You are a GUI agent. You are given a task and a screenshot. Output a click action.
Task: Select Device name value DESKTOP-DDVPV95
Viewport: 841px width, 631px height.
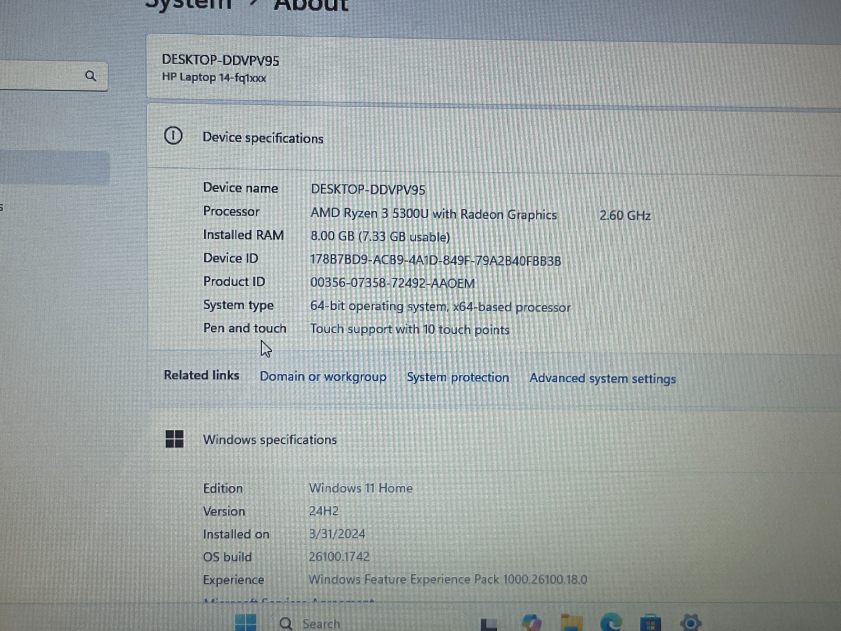pos(367,189)
